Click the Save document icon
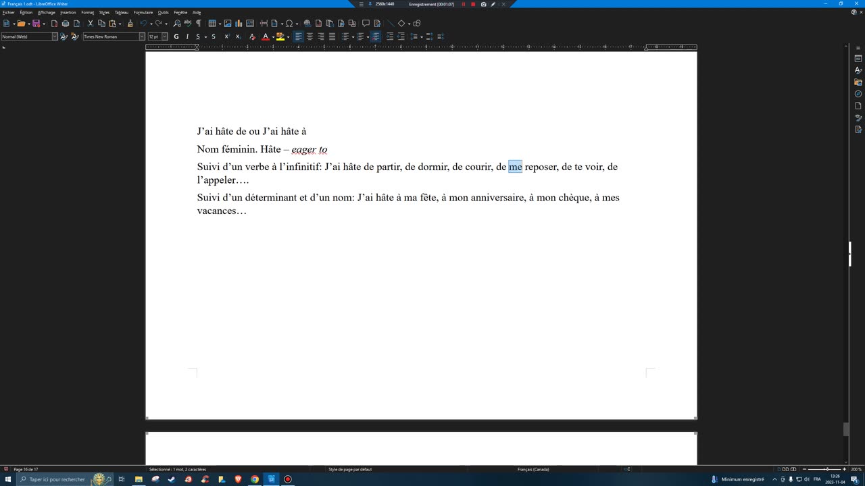 click(x=36, y=24)
